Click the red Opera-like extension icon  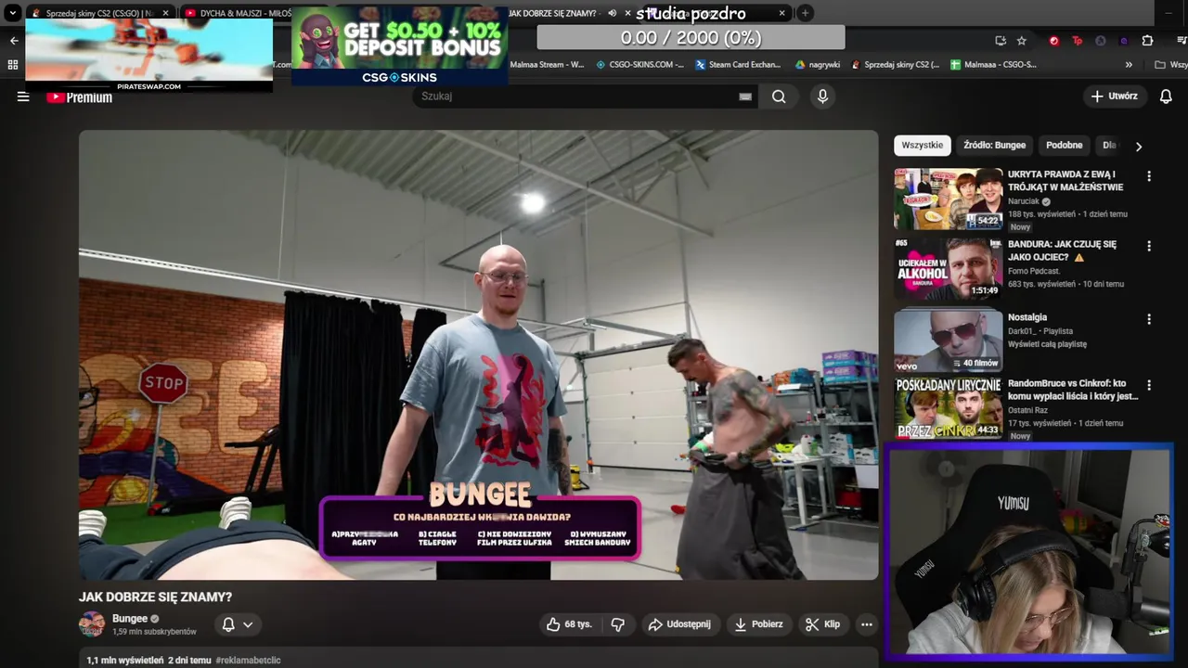pyautogui.click(x=1053, y=41)
